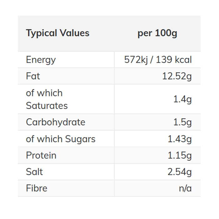Click the 1.43g sugars value

click(x=179, y=139)
